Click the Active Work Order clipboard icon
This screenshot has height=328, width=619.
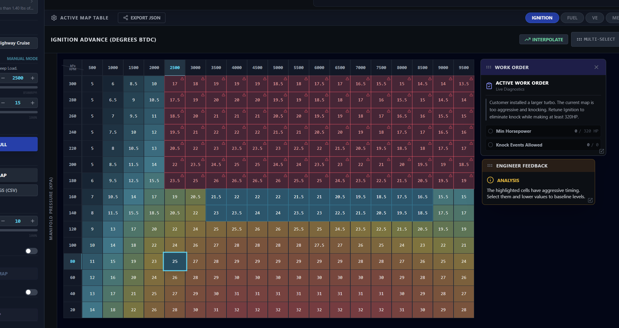(489, 86)
